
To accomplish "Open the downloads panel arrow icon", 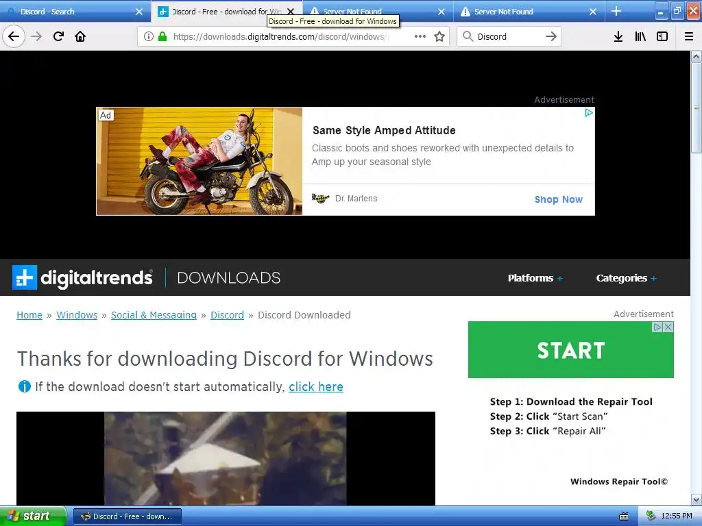I will [x=618, y=36].
